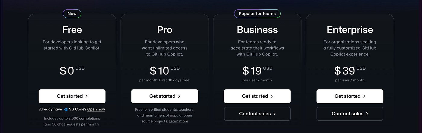422x133 pixels.
Task: Click the chevron arrow in Free Get started
Action: coord(87,96)
